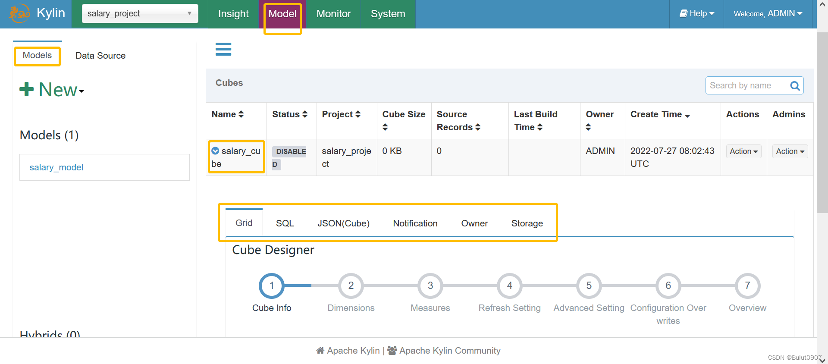Select the Owner tab
The height and width of the screenshot is (364, 828).
tap(474, 223)
